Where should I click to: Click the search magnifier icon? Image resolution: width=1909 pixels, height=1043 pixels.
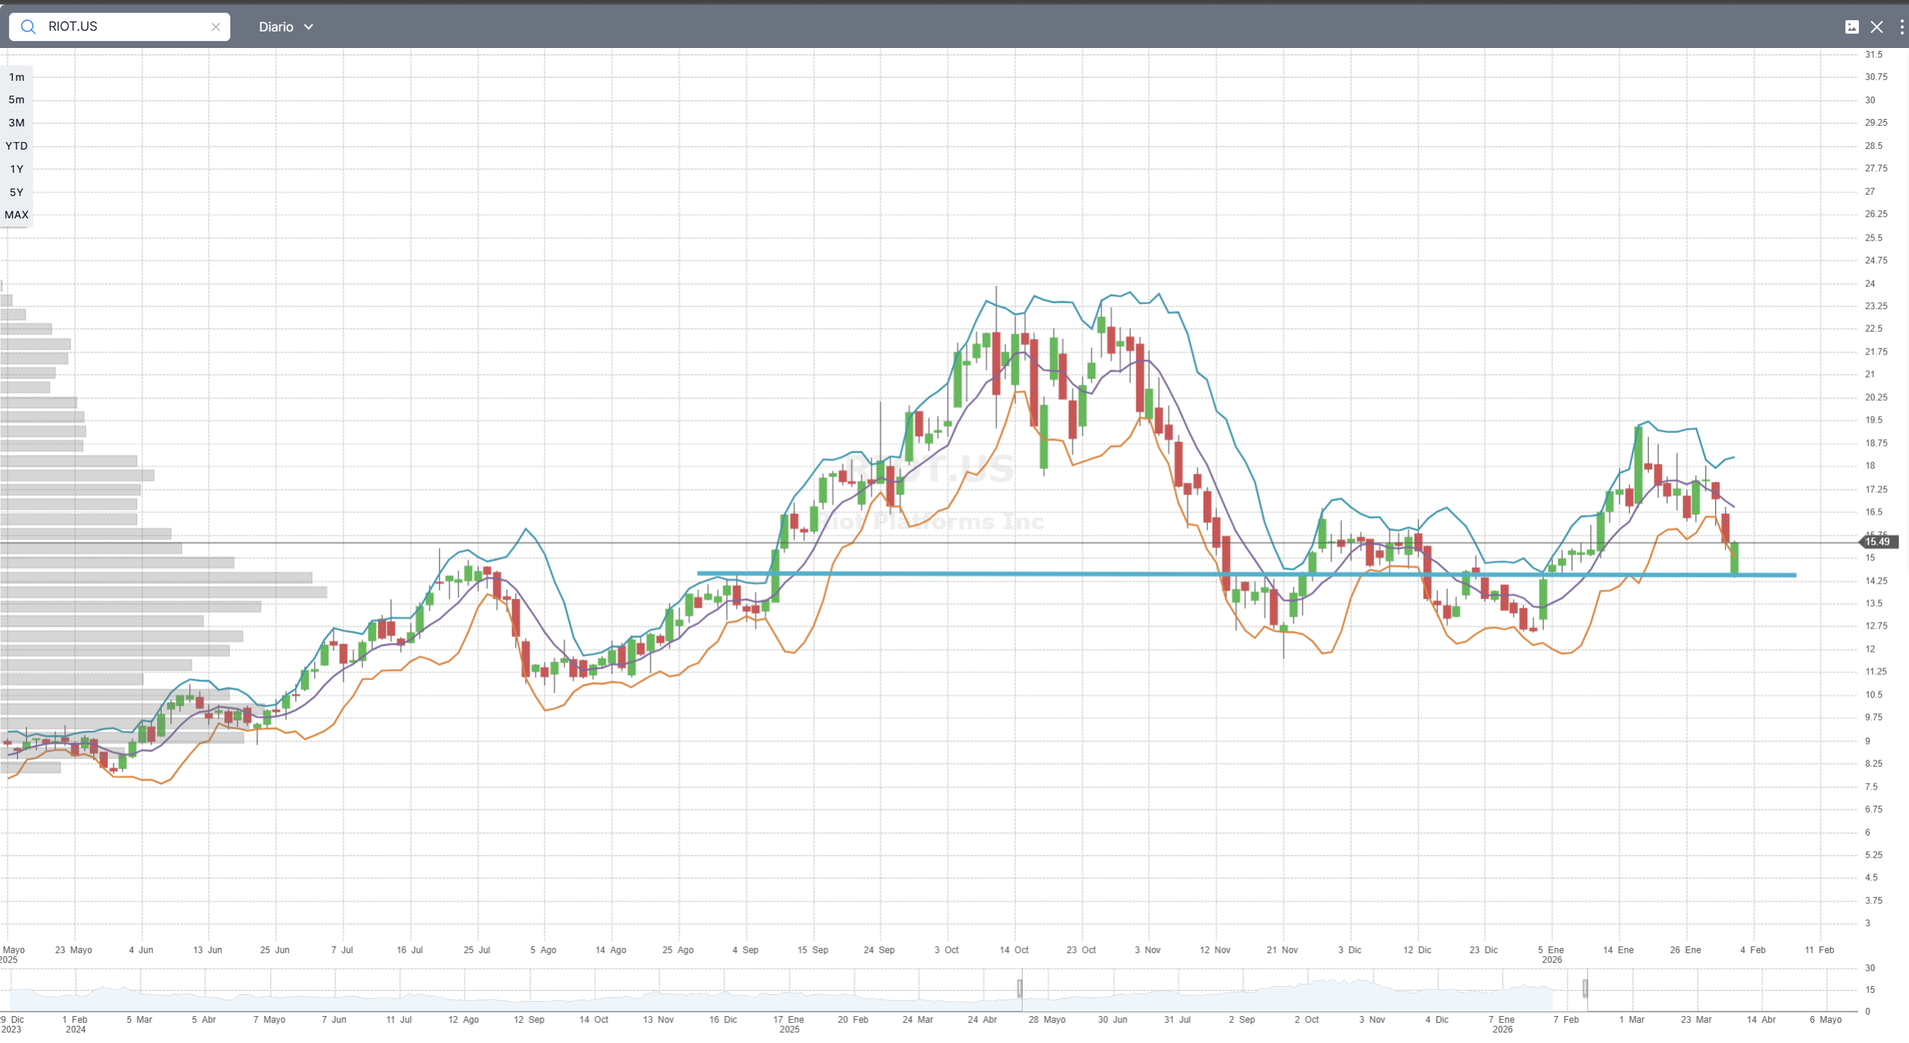(x=28, y=27)
